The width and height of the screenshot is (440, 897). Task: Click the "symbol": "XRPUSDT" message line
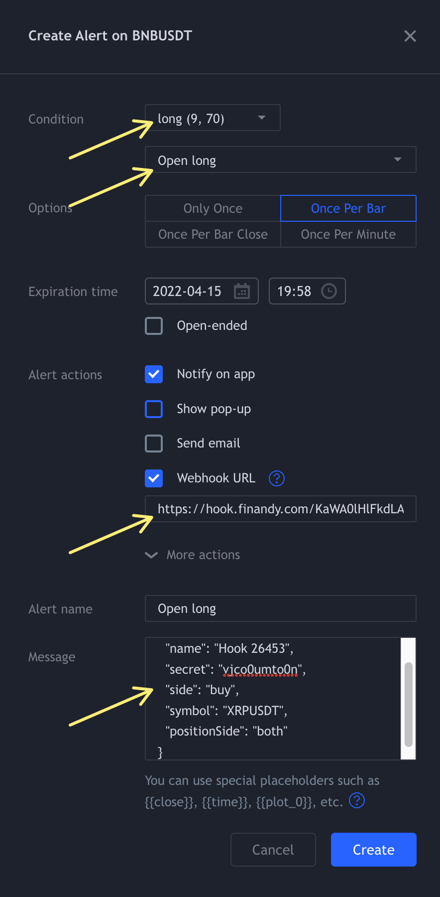point(226,711)
